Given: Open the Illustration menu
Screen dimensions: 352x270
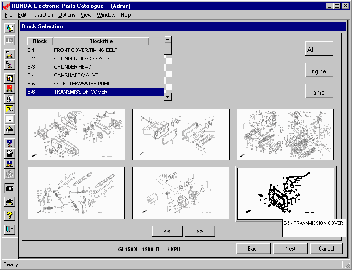Looking at the screenshot, I should click(42, 15).
